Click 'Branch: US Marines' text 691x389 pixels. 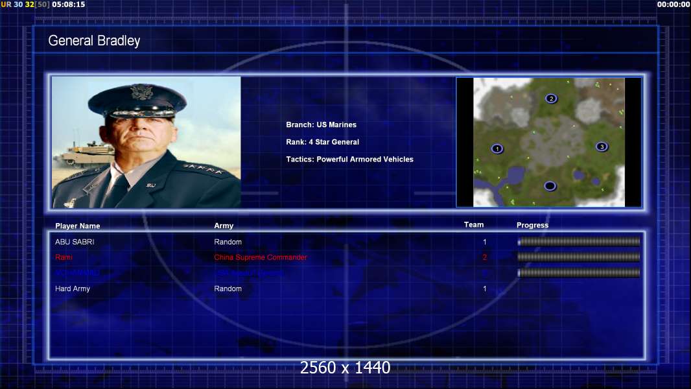(321, 124)
